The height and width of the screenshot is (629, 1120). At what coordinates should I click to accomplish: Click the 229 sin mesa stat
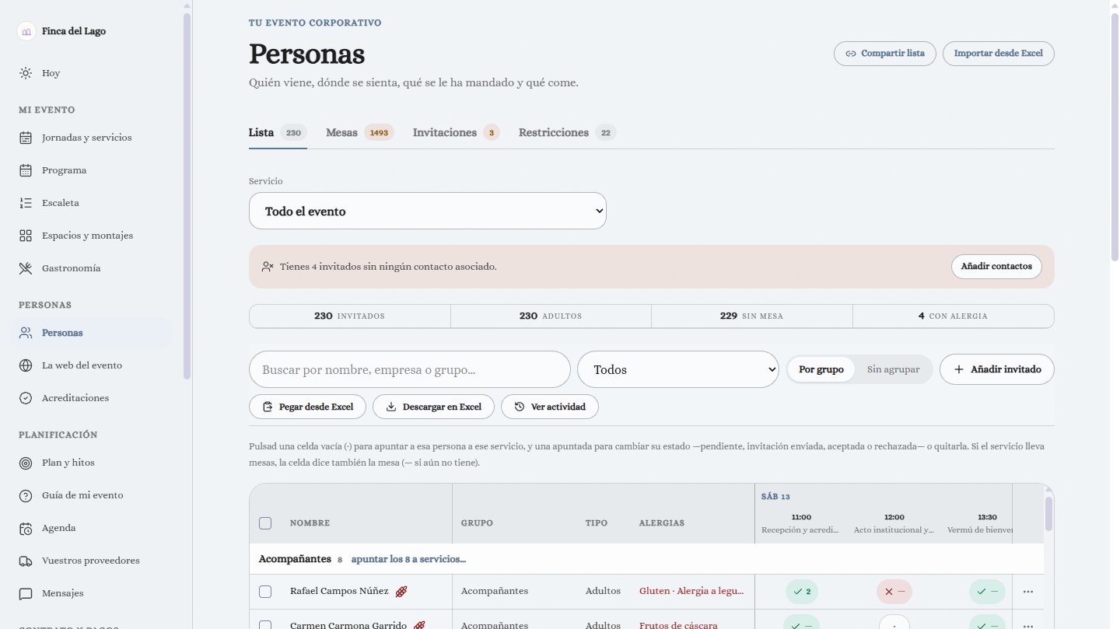click(x=752, y=316)
